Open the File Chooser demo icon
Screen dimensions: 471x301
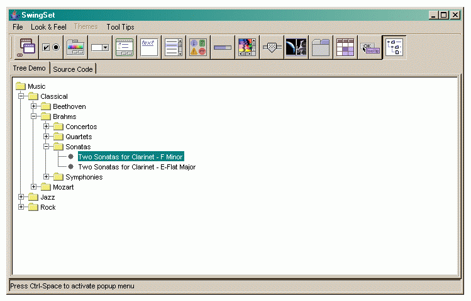click(125, 47)
